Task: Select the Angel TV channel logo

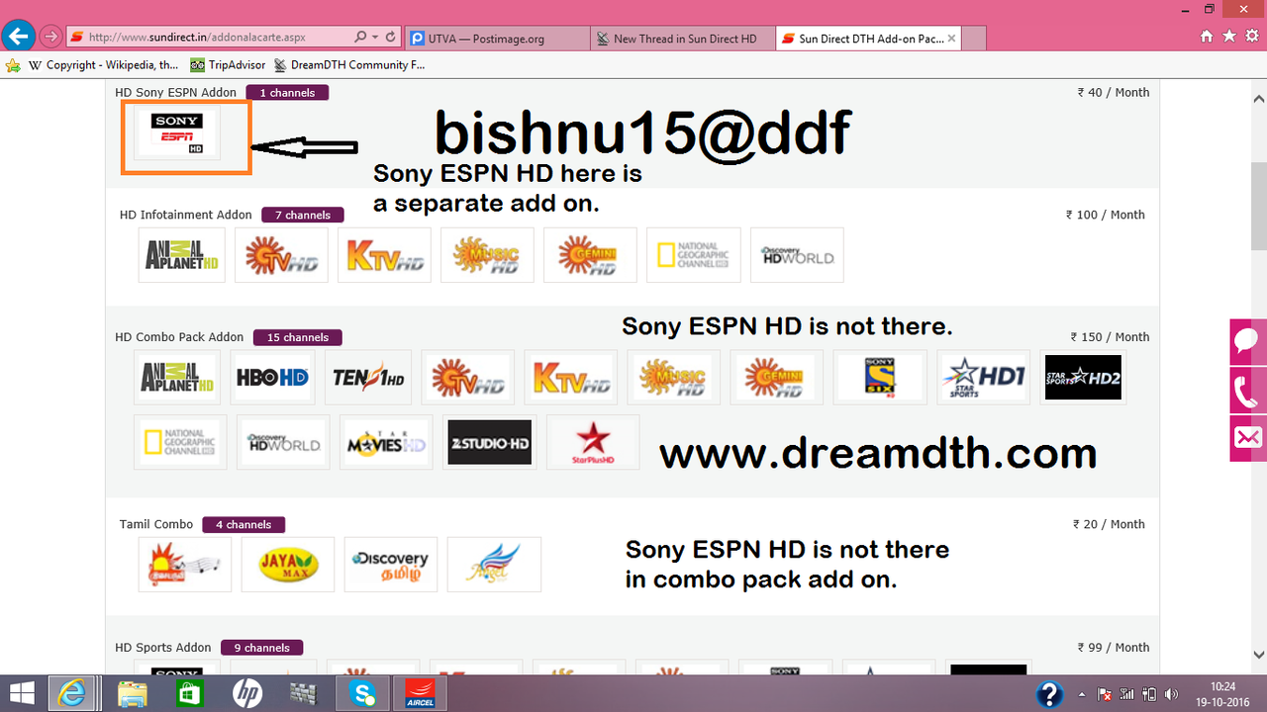Action: pyautogui.click(x=494, y=565)
